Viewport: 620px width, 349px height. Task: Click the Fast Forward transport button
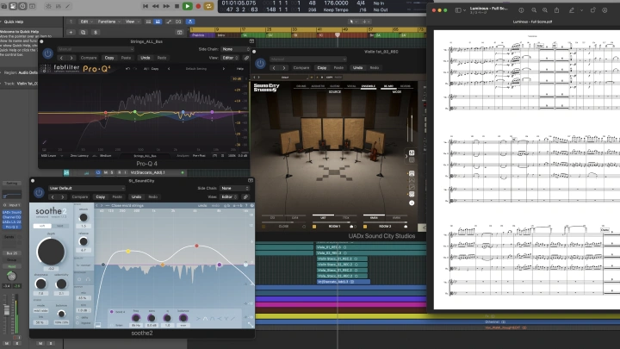166,6
